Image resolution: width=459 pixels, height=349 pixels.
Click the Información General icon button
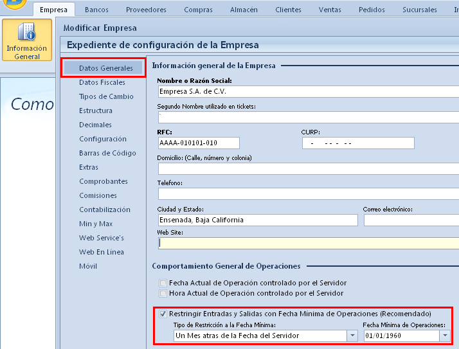coord(27,41)
